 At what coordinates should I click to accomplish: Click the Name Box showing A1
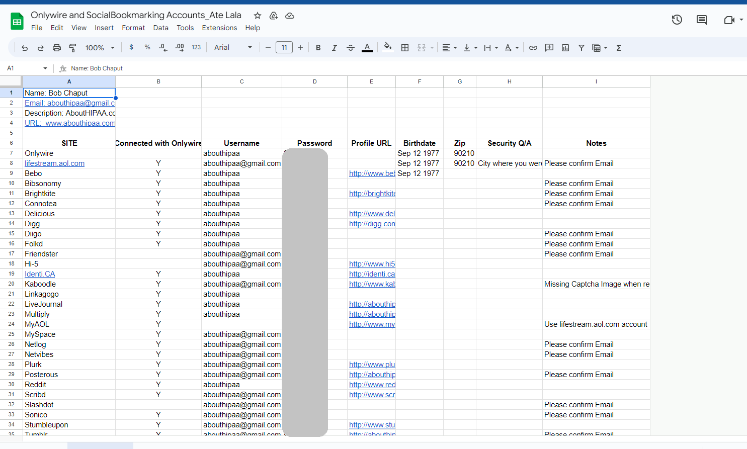24,68
